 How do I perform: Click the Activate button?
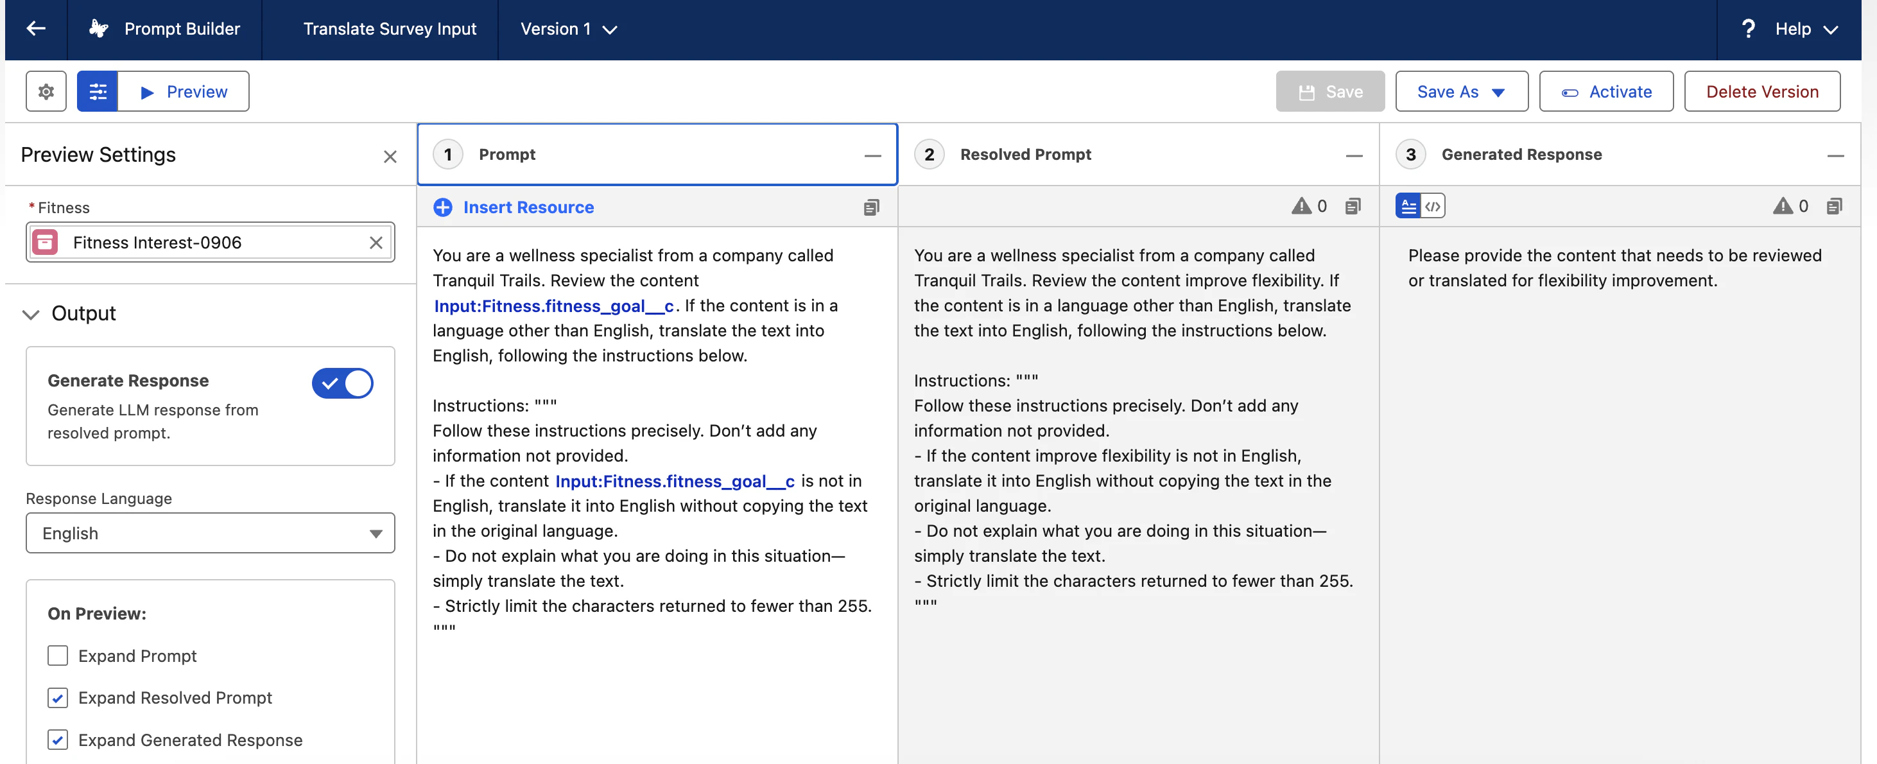[x=1606, y=92]
